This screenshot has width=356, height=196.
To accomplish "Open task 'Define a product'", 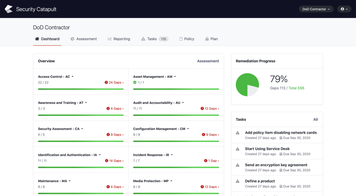I will click(x=260, y=181).
